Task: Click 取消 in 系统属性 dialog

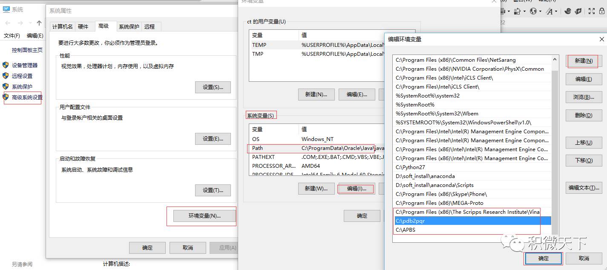Action: pos(188,247)
